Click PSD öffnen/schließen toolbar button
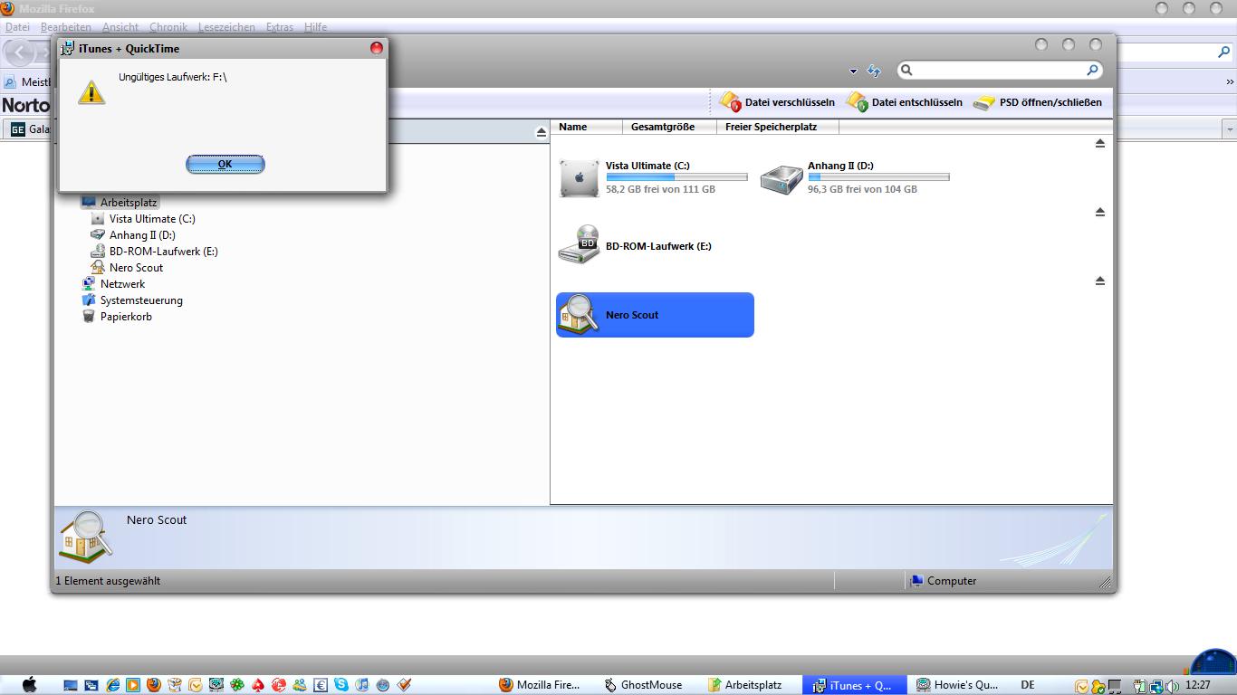Image resolution: width=1237 pixels, height=695 pixels. click(x=1038, y=102)
